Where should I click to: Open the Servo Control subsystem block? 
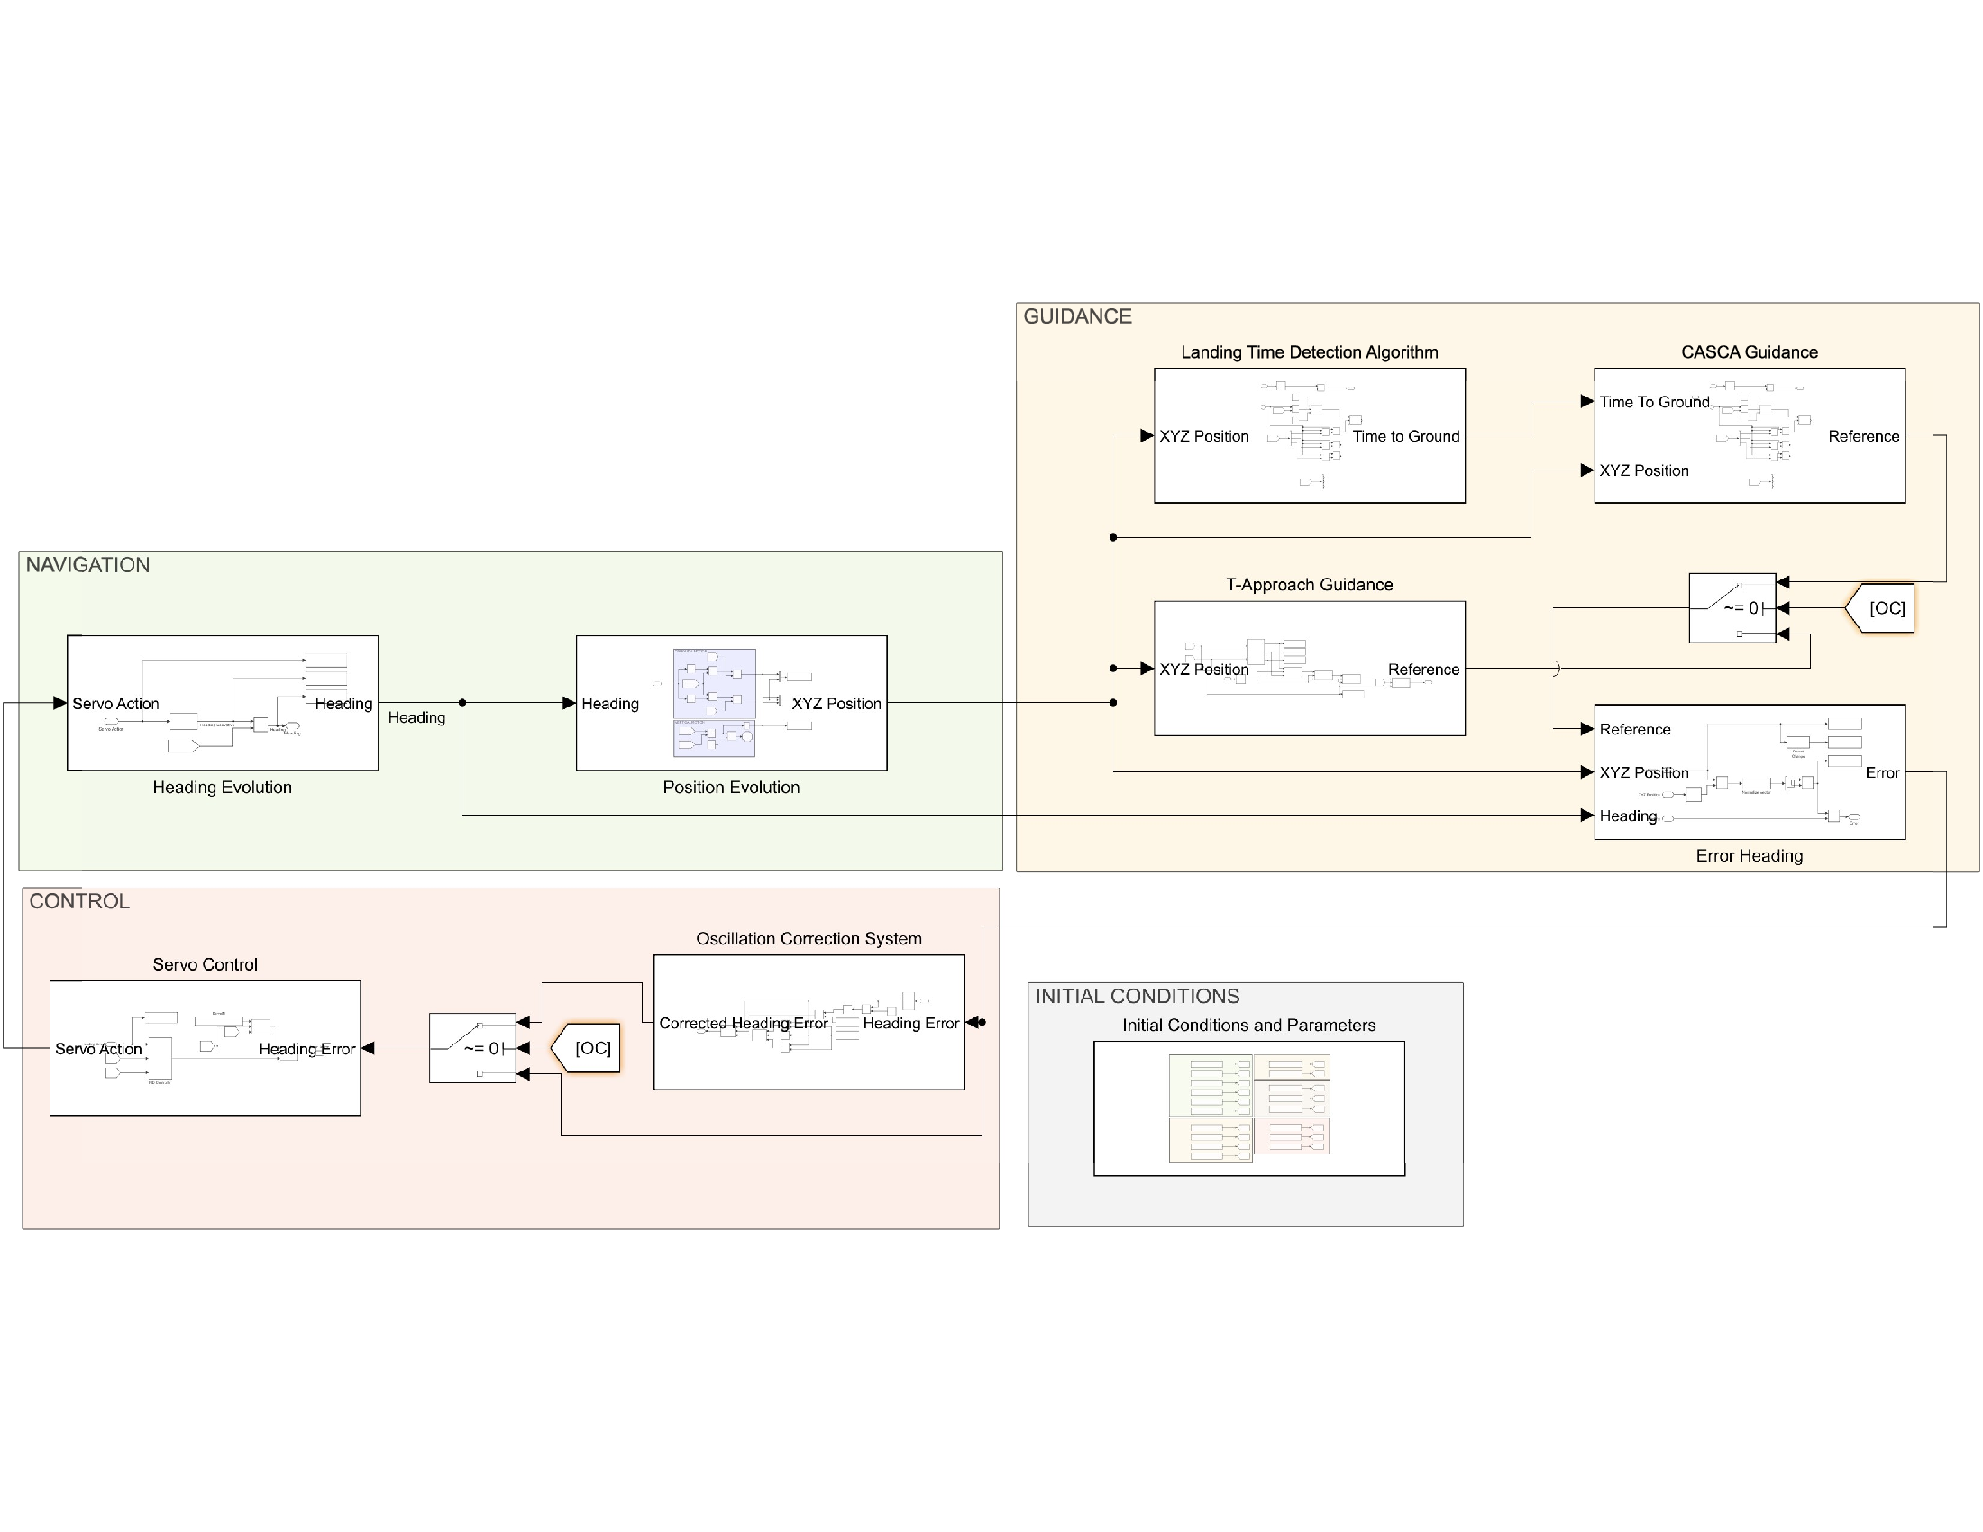coord(206,1047)
